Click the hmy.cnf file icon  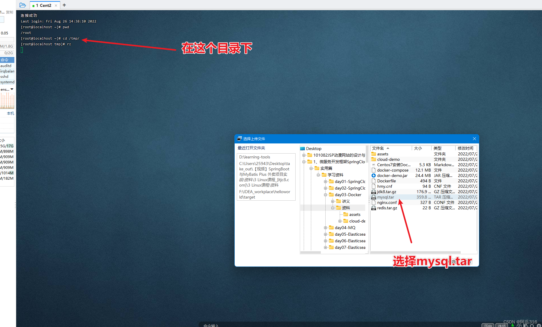[x=374, y=186]
